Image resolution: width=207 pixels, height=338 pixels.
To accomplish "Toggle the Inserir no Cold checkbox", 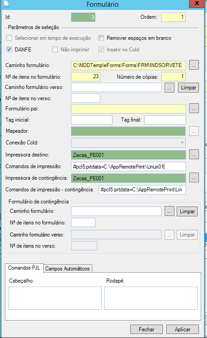I will (101, 49).
